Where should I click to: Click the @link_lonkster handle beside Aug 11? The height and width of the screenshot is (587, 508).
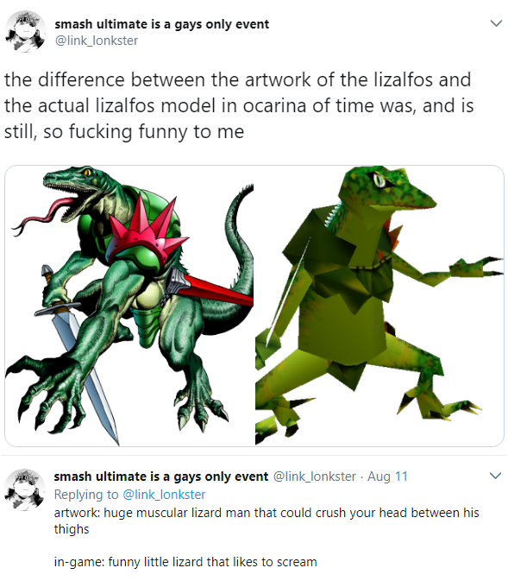pos(315,477)
